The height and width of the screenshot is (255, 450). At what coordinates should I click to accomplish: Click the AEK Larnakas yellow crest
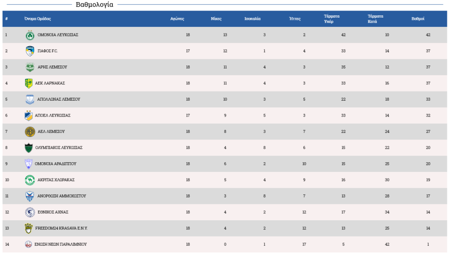[x=29, y=83]
